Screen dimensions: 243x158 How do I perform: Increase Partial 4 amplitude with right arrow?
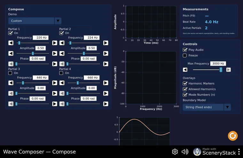[106, 93]
